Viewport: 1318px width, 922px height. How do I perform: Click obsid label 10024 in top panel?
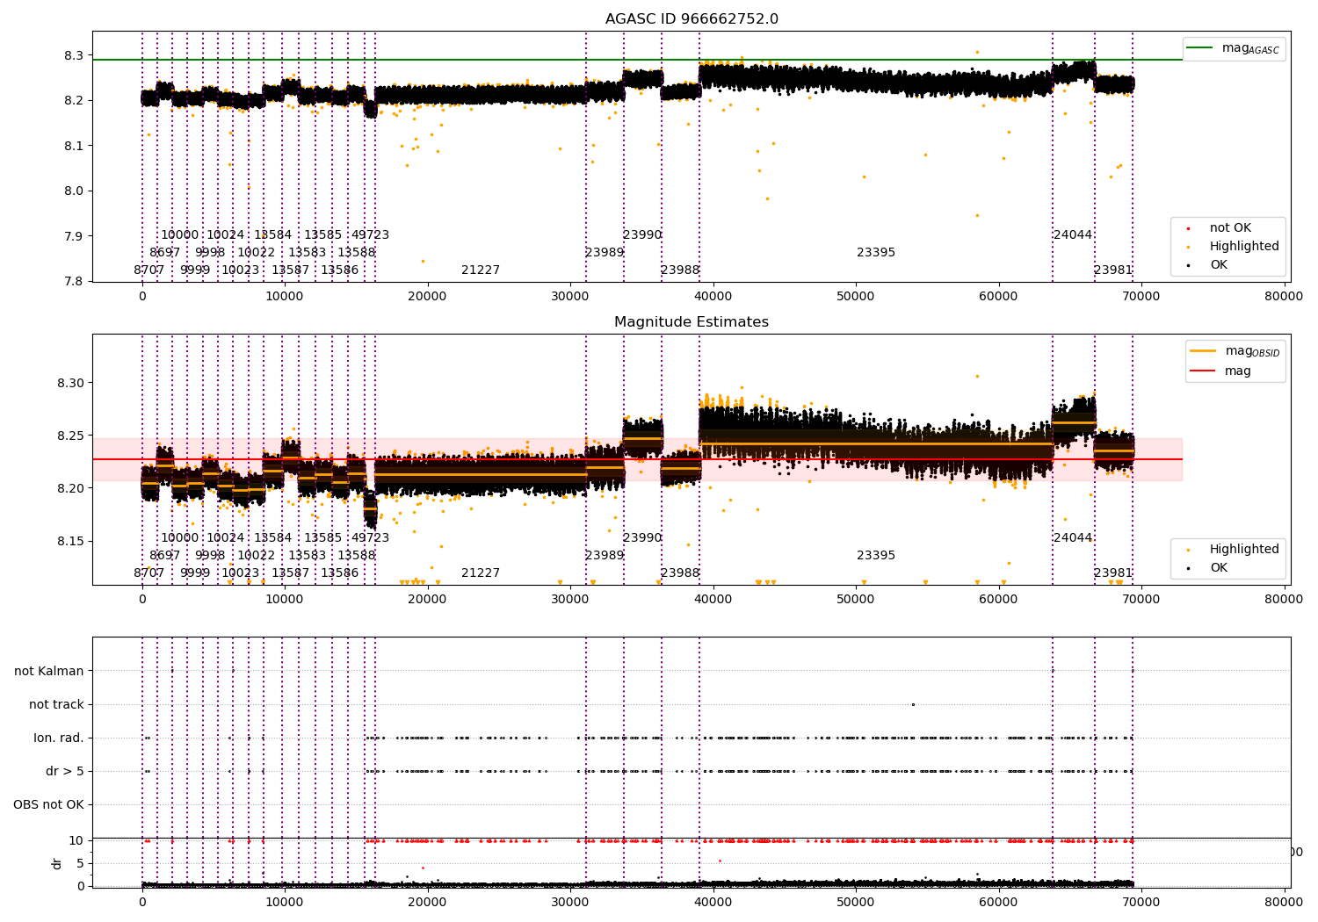tap(225, 235)
